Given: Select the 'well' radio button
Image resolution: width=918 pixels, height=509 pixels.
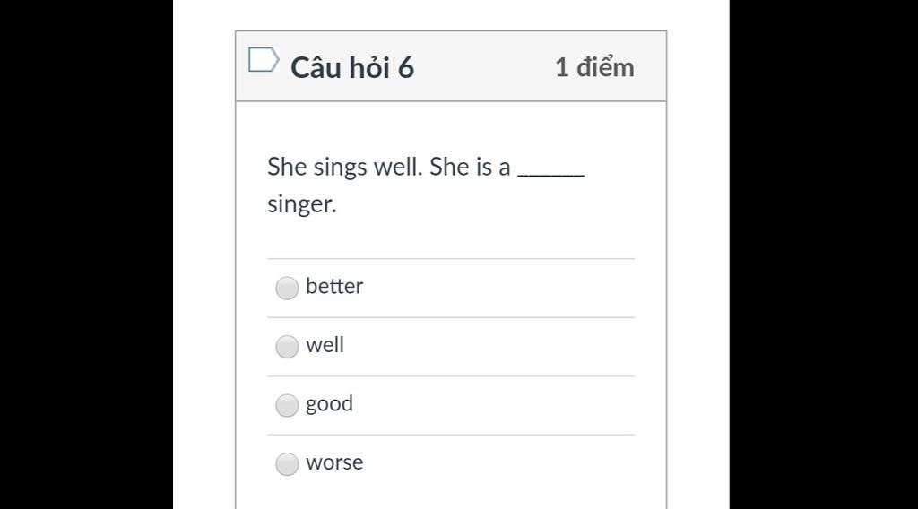Looking at the screenshot, I should click(x=287, y=347).
